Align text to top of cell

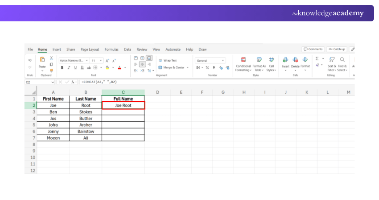click(x=136, y=58)
